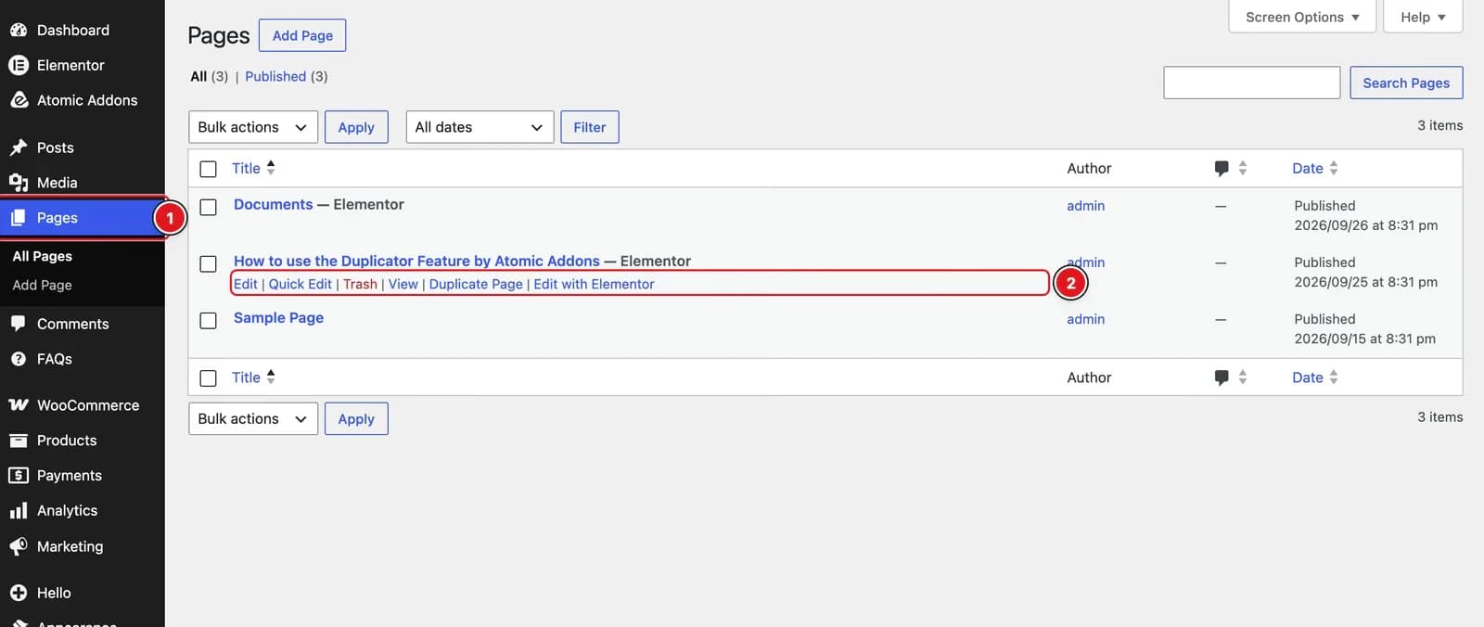Viewport: 1484px width, 627px height.
Task: Click the admin author link for Documents
Action: point(1085,206)
